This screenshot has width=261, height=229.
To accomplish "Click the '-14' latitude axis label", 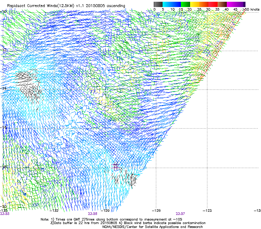I will (x=3, y=88).
